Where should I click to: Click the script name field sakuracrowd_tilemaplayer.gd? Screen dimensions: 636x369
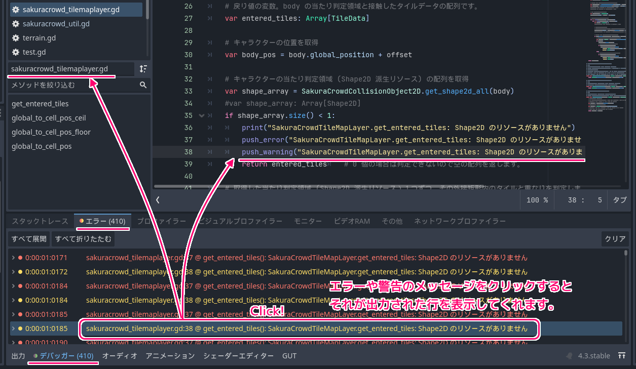click(71, 69)
